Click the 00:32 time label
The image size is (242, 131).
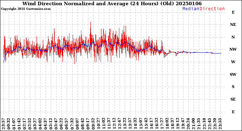[x=9, y=124]
